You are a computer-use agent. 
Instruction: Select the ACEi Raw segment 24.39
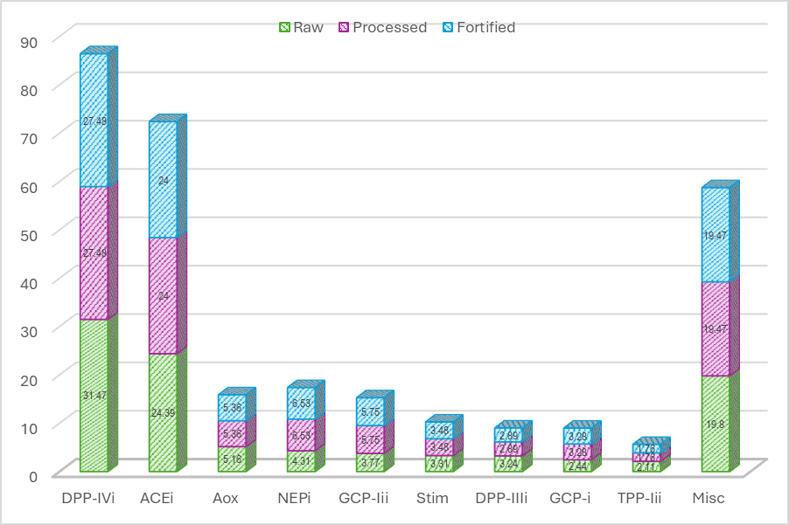(x=163, y=412)
